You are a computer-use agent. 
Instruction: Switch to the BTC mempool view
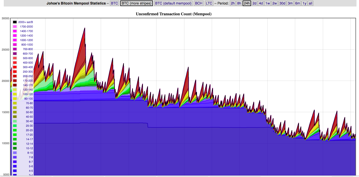point(115,3)
